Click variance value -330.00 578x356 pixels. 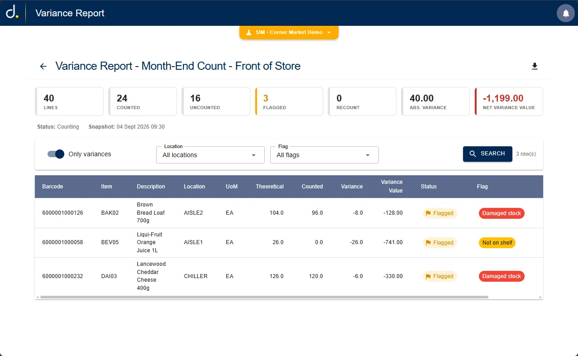(392, 276)
